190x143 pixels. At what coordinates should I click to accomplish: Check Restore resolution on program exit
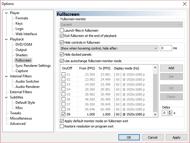pos(62,126)
